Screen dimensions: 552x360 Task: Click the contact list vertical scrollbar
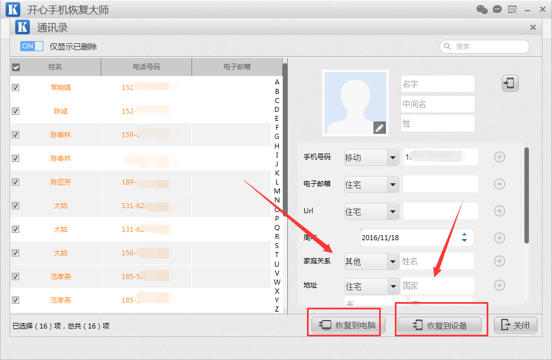(285, 141)
